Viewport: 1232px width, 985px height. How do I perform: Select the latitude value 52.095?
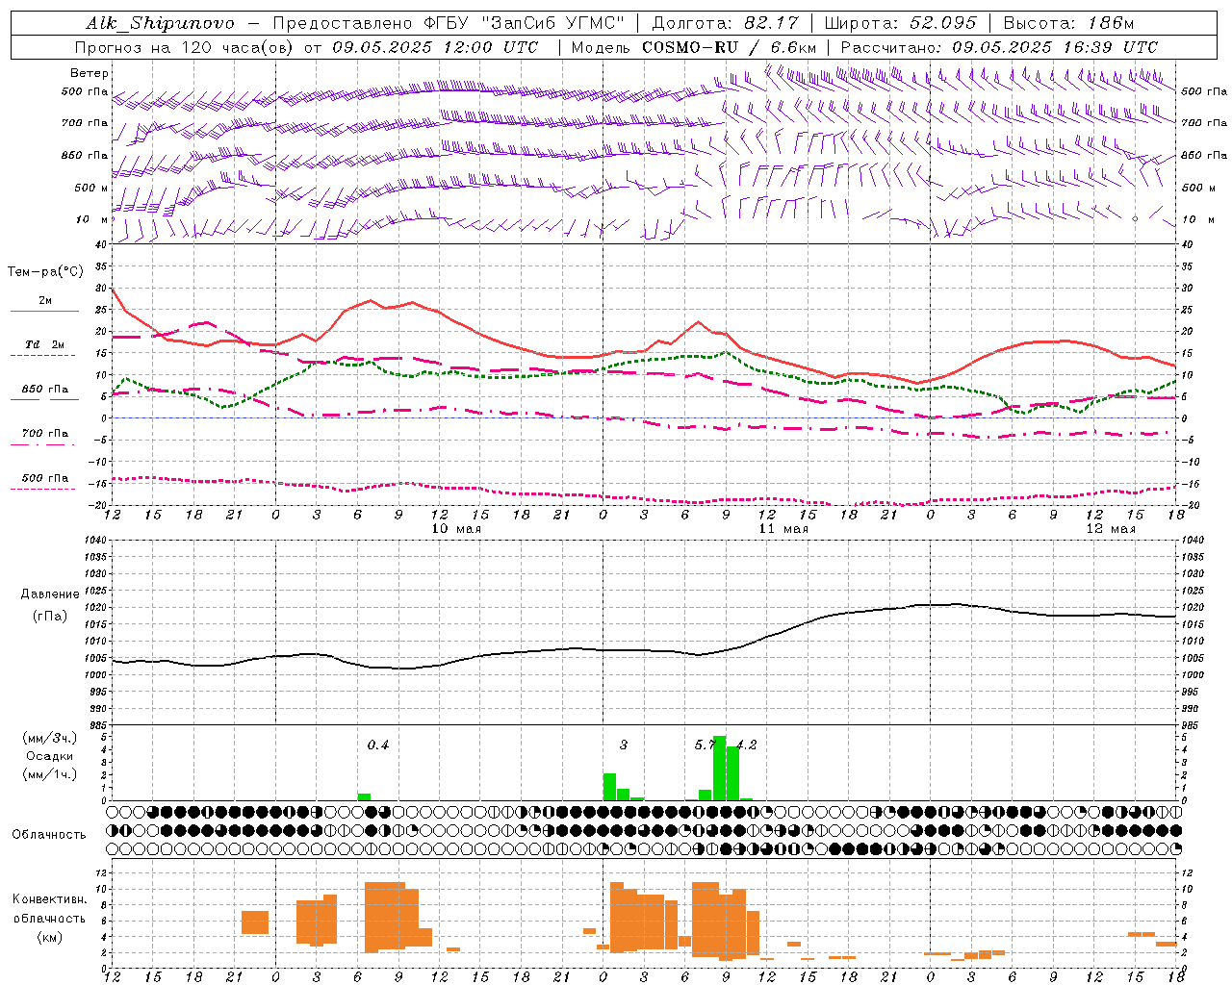(x=942, y=23)
